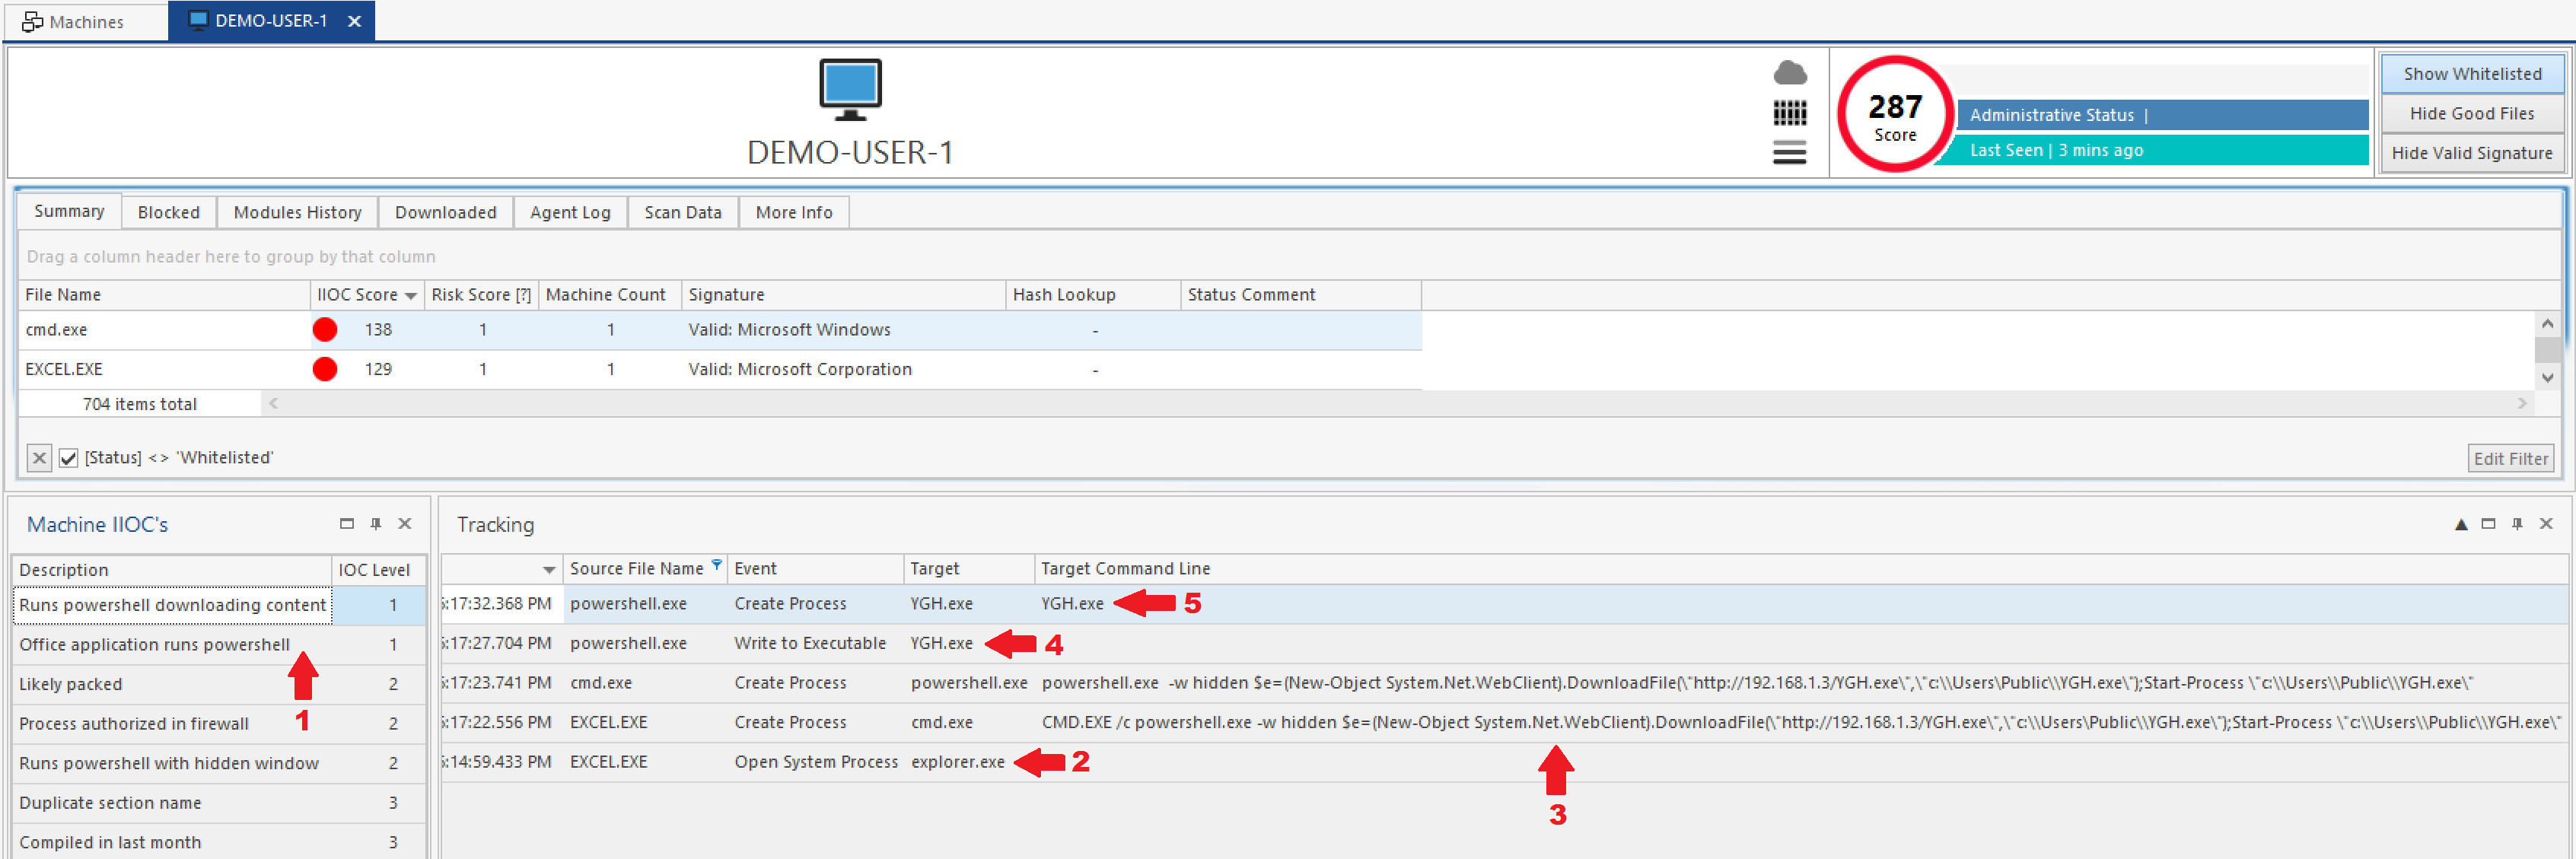Remove the filter with X button
The width and height of the screenshot is (2576, 859).
pos(39,458)
